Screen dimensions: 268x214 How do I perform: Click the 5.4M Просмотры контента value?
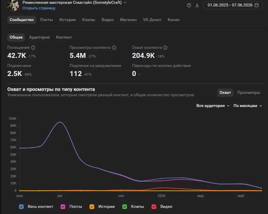click(x=78, y=56)
